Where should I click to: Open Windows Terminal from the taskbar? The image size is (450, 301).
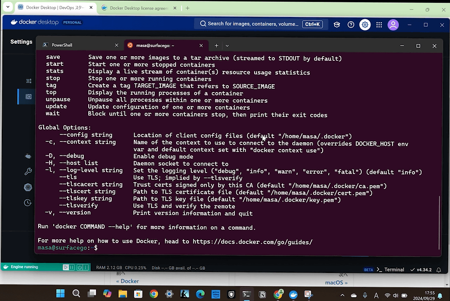246,294
